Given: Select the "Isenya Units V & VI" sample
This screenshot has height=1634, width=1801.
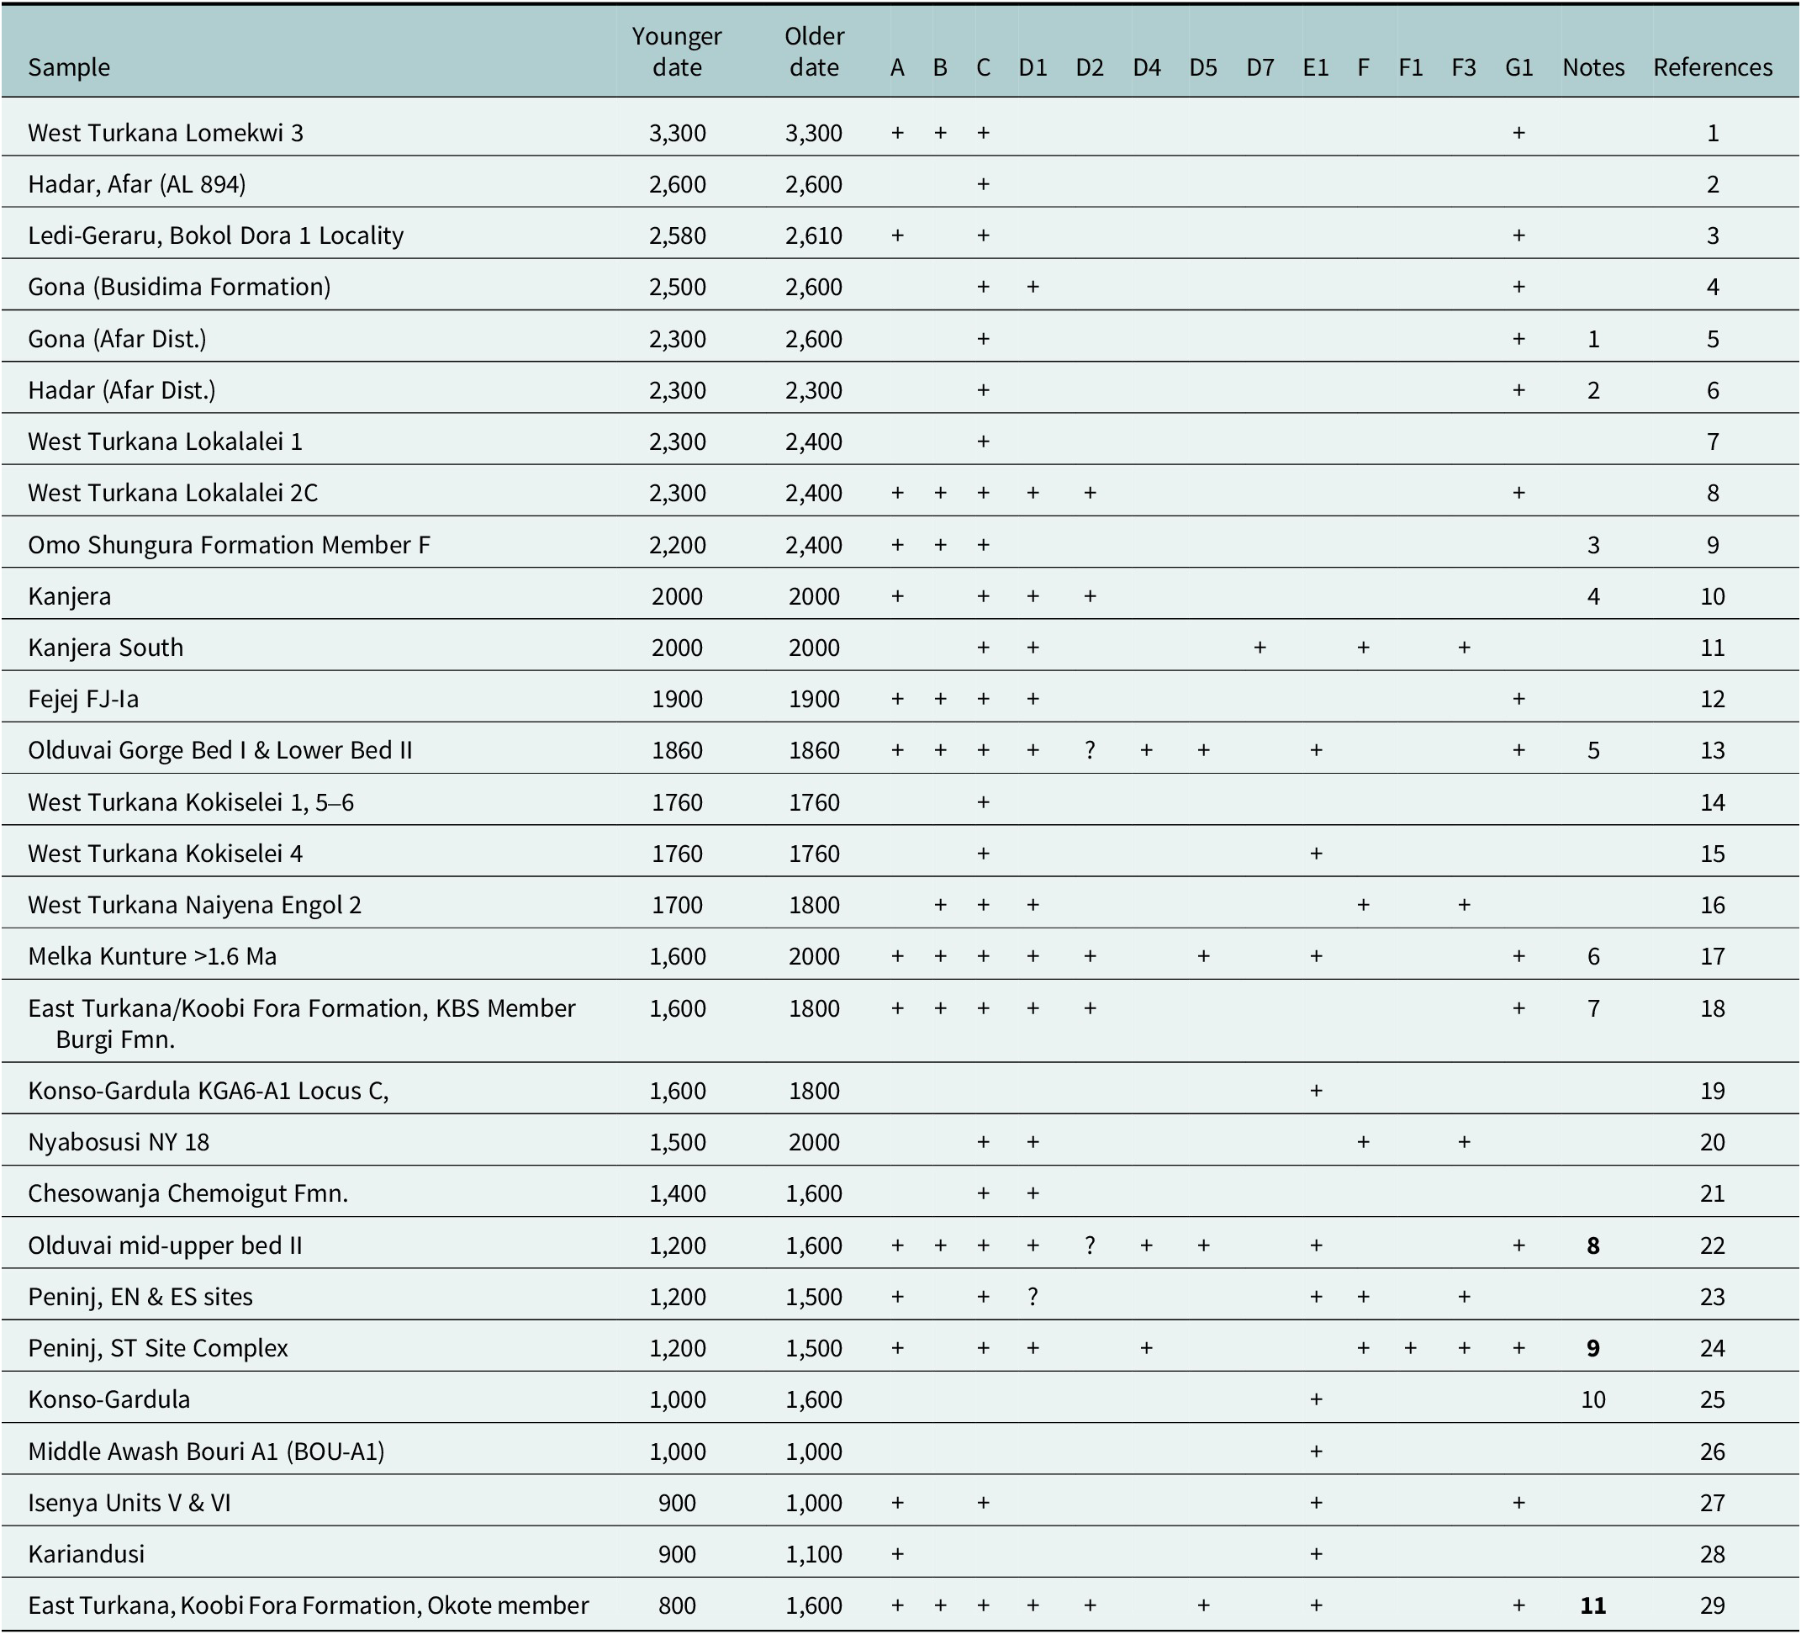Looking at the screenshot, I should [x=129, y=1503].
